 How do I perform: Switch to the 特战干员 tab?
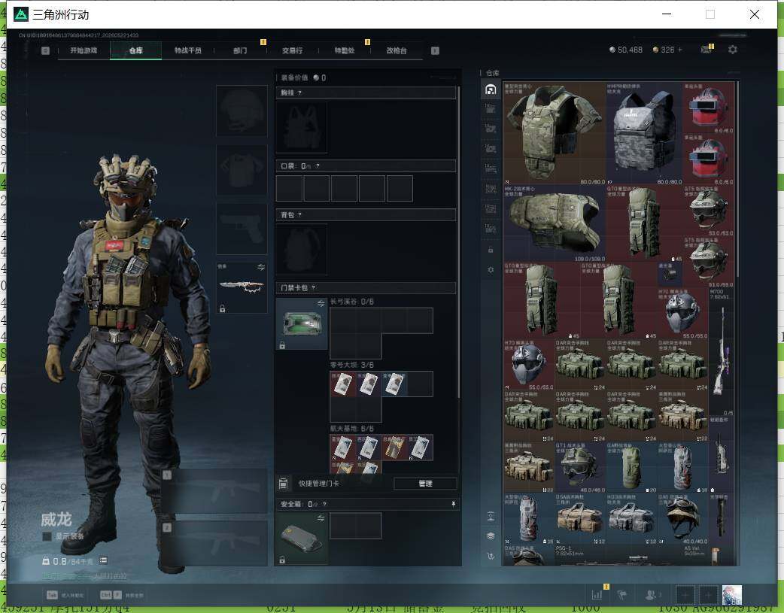(188, 50)
